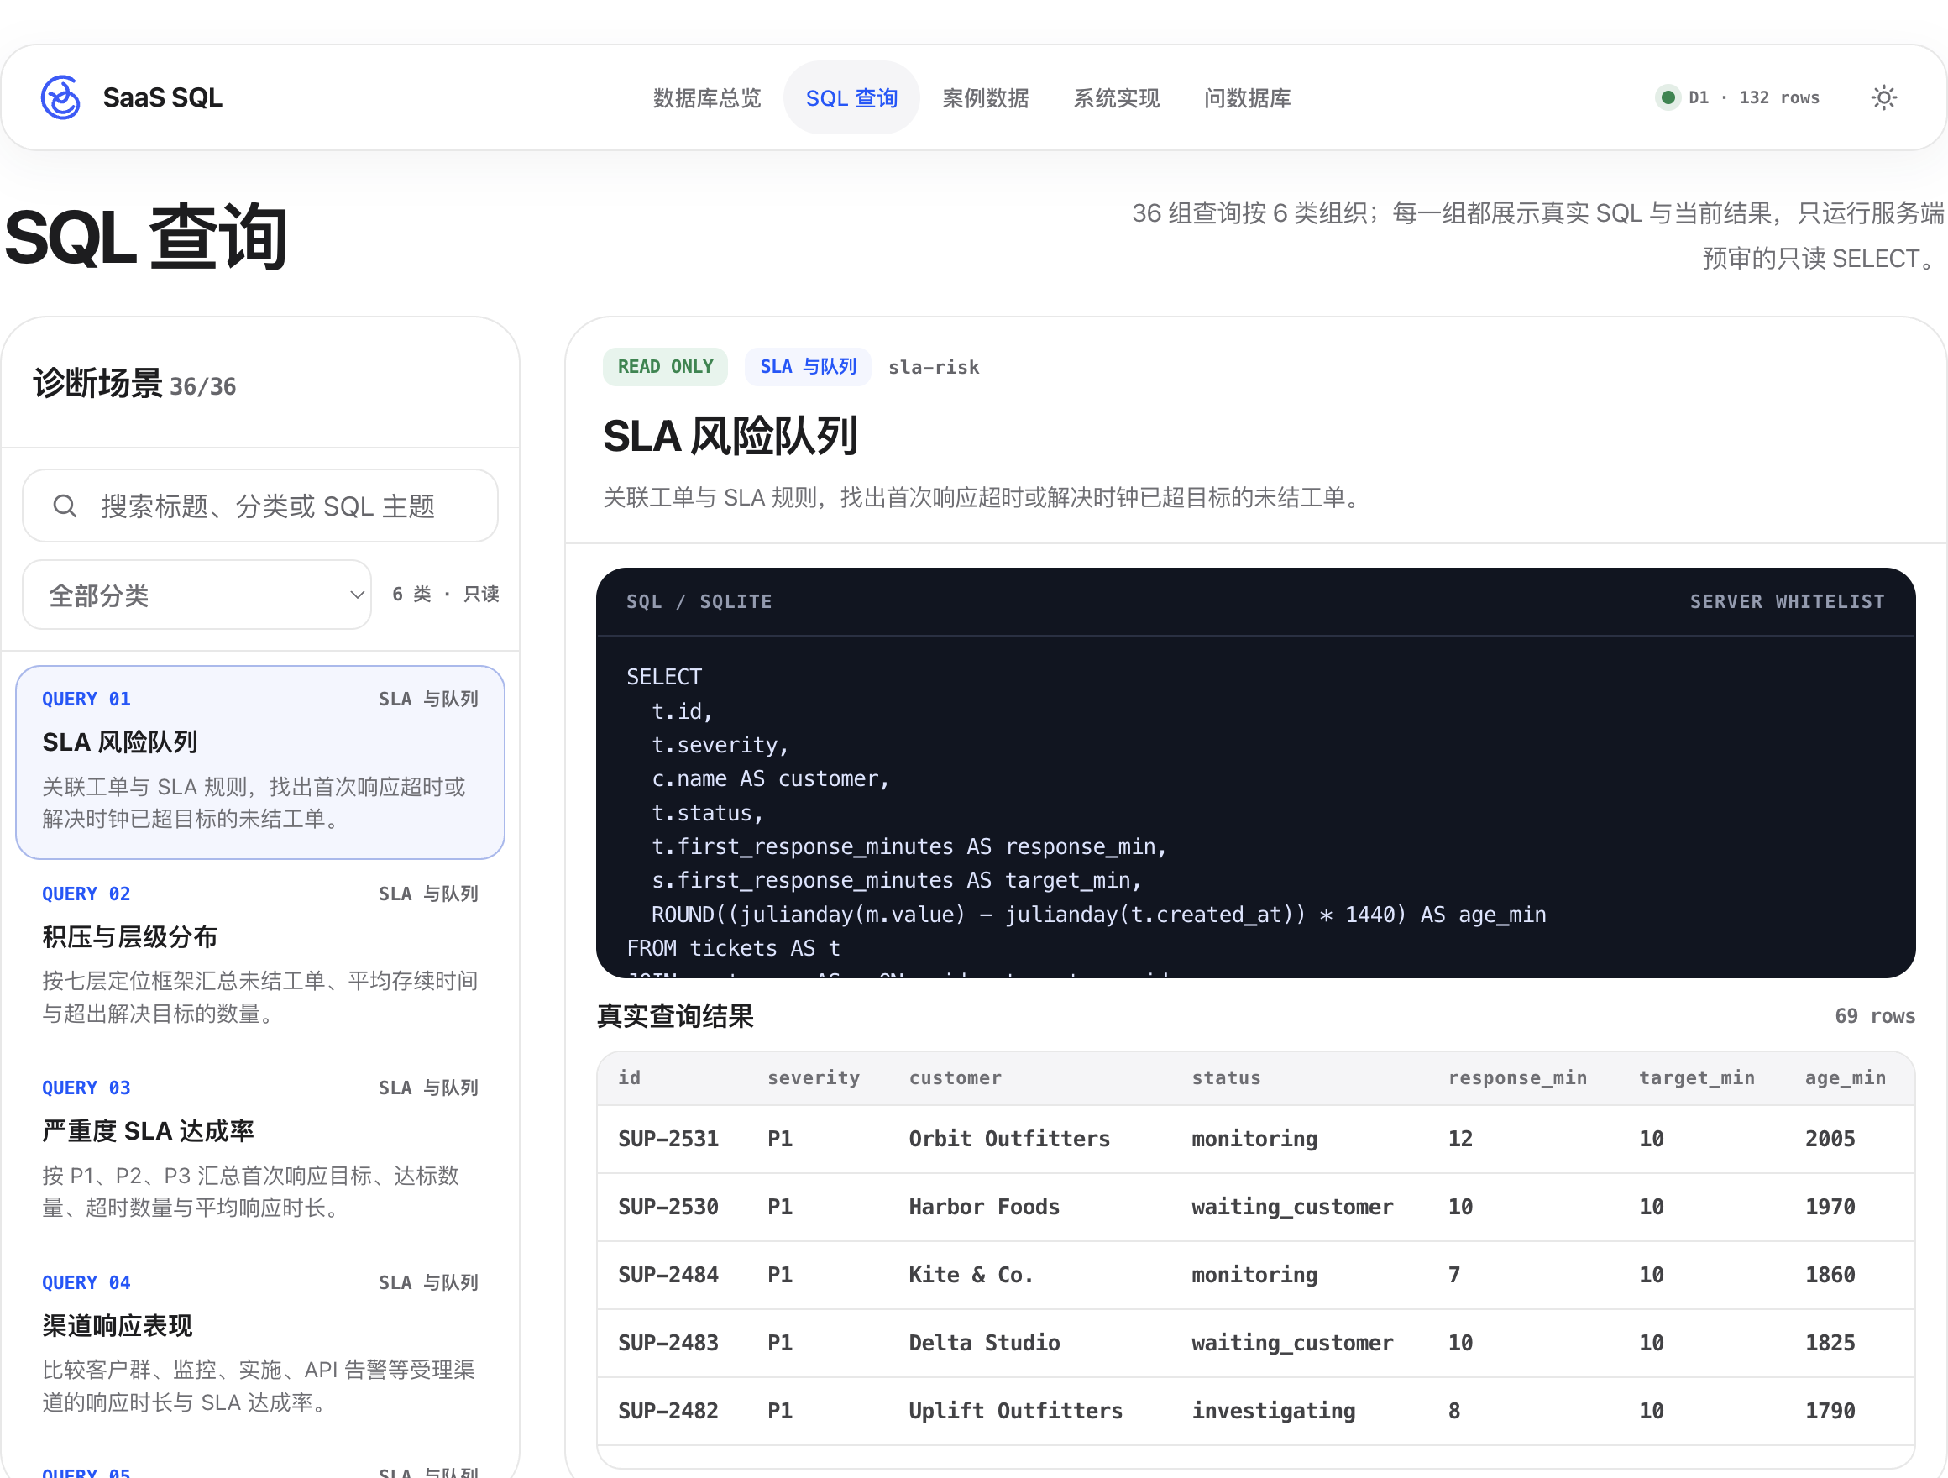Click the age_min value 2005
The height and width of the screenshot is (1478, 1948).
coord(1829,1138)
